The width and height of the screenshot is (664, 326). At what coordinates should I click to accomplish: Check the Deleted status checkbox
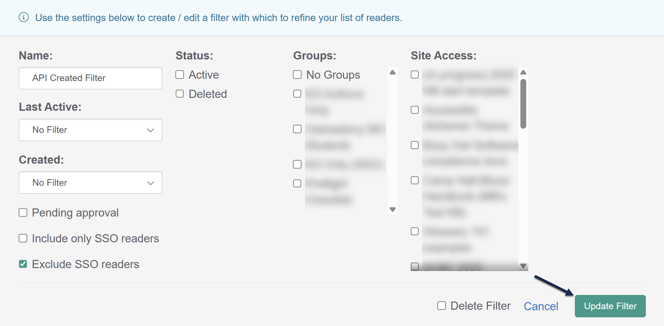[x=180, y=94]
